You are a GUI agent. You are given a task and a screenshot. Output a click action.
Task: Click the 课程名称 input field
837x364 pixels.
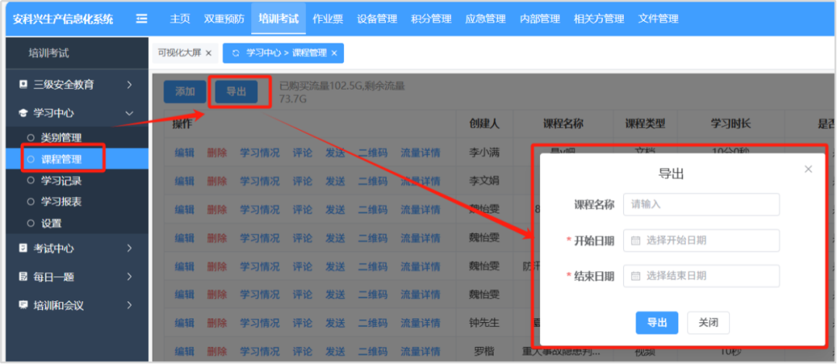(701, 204)
